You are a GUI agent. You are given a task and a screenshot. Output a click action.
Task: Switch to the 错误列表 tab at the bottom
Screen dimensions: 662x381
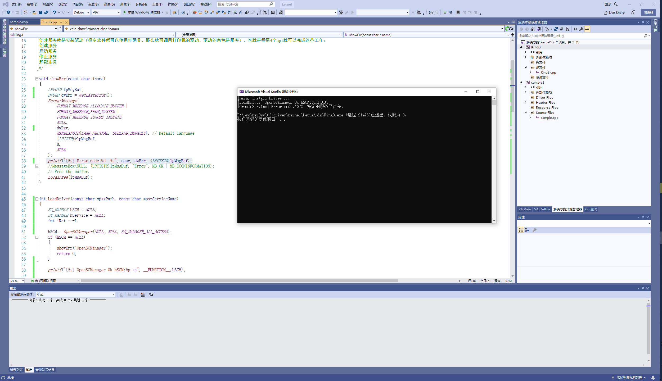click(x=16, y=370)
